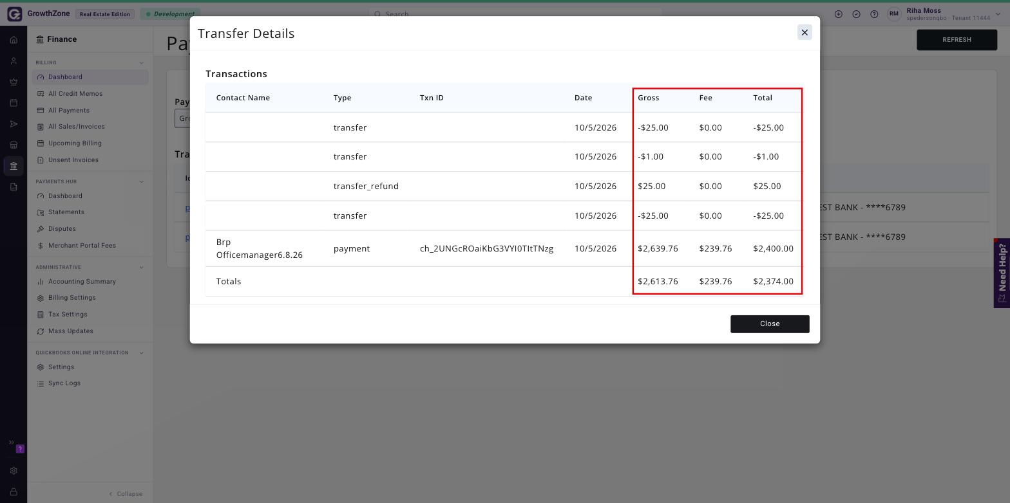1010x503 pixels.
Task: Click the Brp Officemanager6.8.26 contact name
Action: (260, 249)
